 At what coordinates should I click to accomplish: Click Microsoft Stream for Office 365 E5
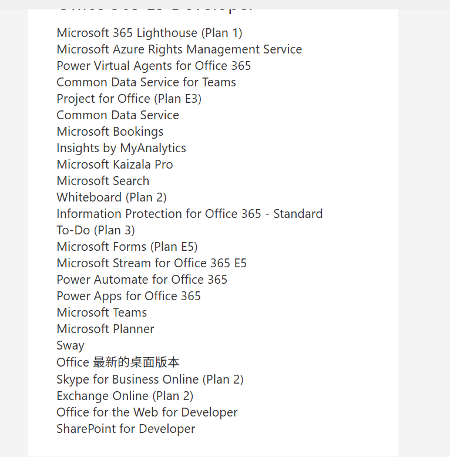(x=152, y=263)
